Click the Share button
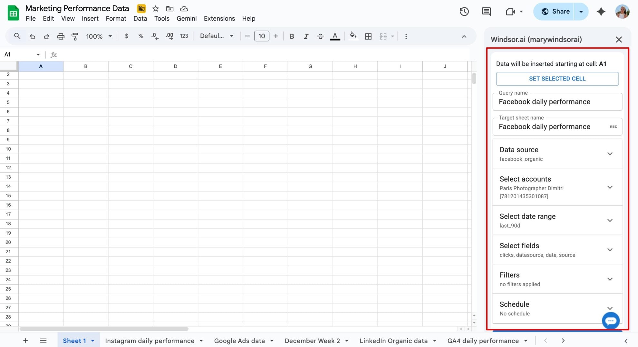The width and height of the screenshot is (638, 347). coord(554,12)
